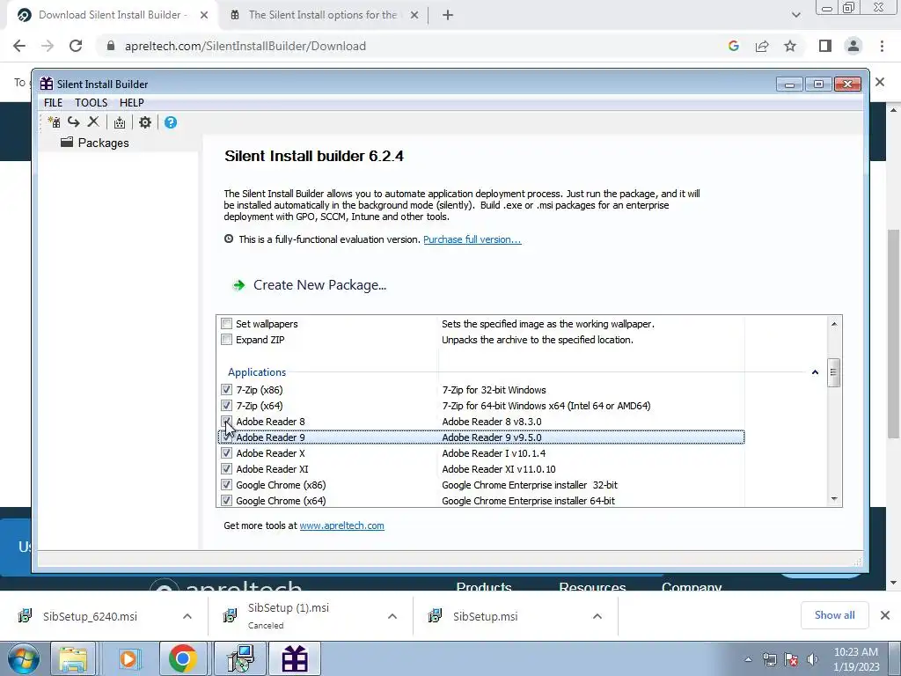
Task: Open the FILE menu
Action: 53,102
